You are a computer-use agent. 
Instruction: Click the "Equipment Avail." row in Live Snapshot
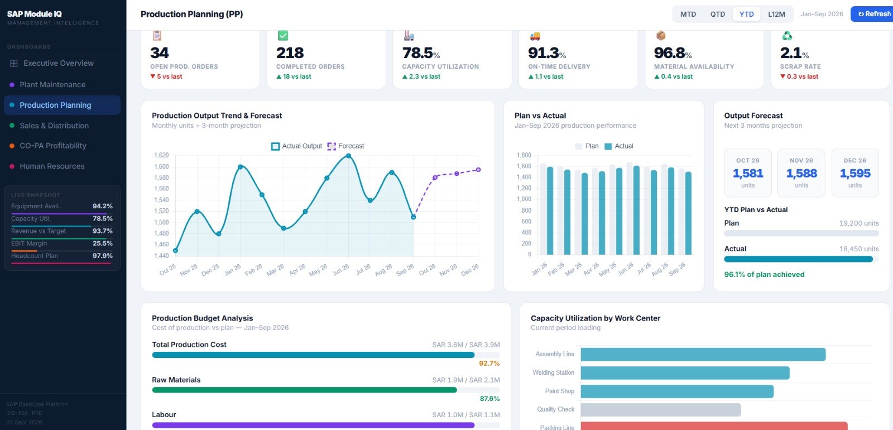point(62,207)
